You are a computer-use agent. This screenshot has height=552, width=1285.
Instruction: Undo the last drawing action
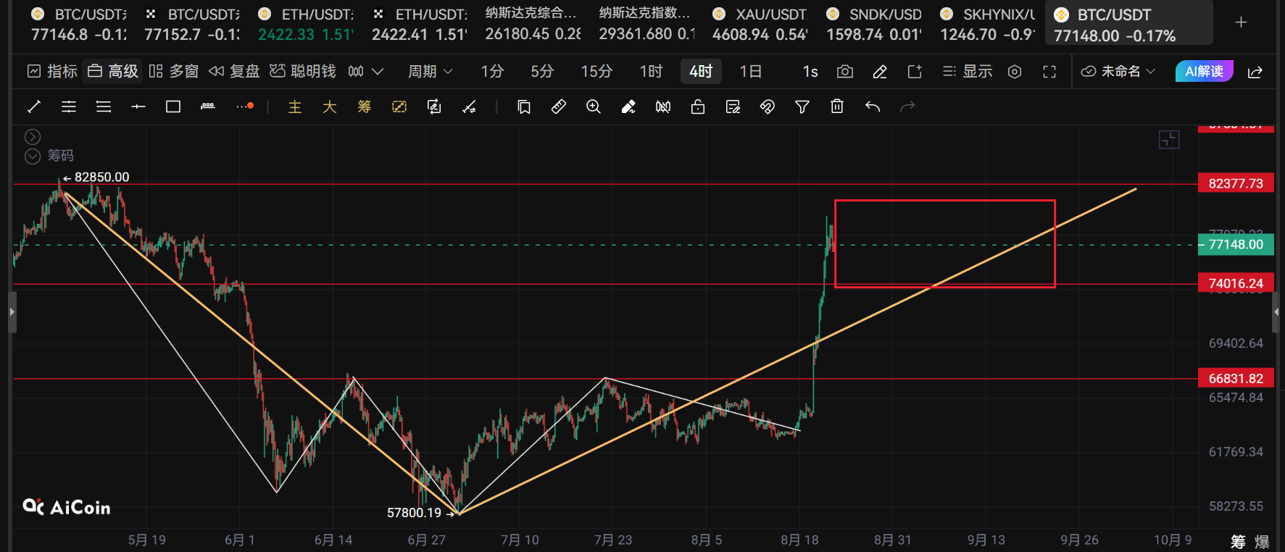click(873, 106)
